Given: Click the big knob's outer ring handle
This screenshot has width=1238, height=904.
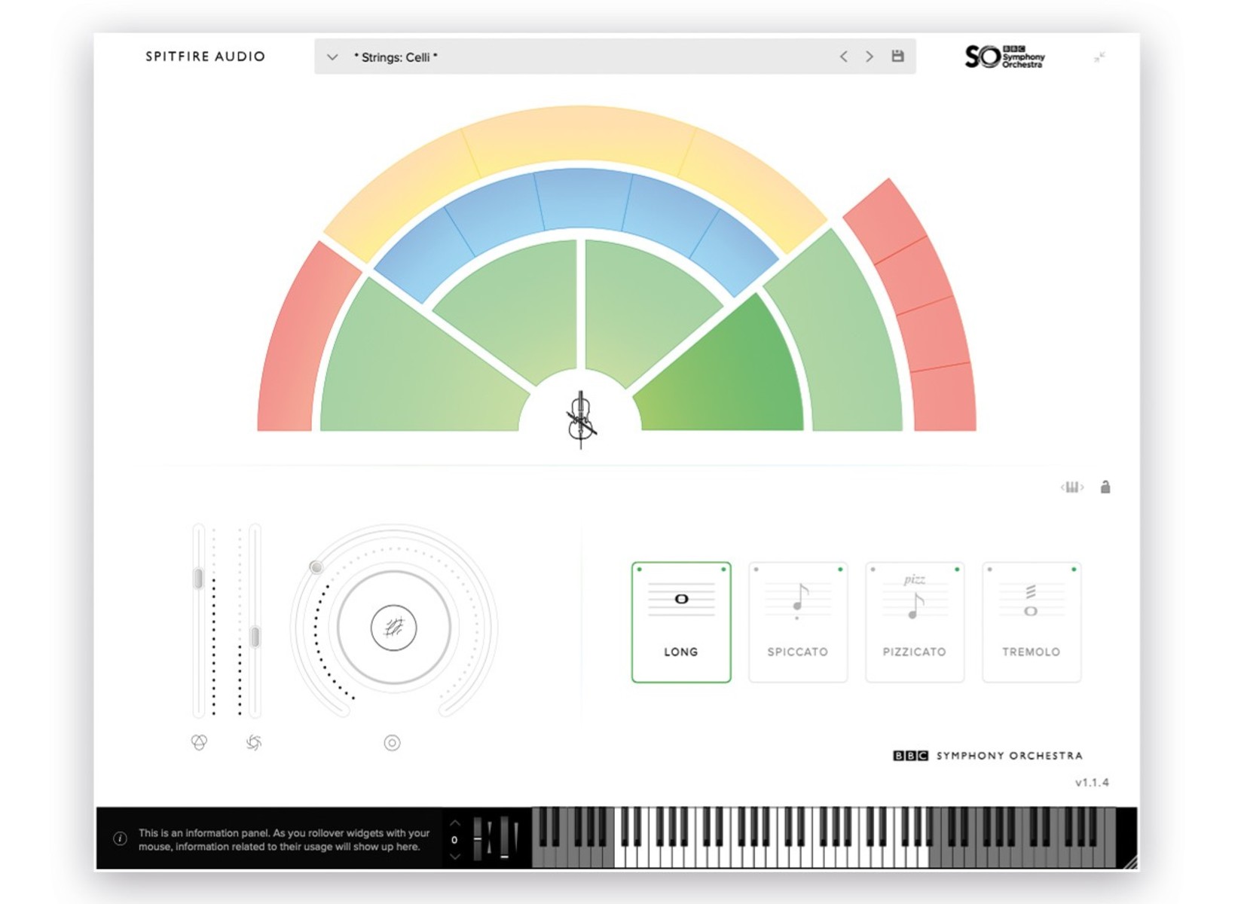Looking at the screenshot, I should pyautogui.click(x=316, y=567).
